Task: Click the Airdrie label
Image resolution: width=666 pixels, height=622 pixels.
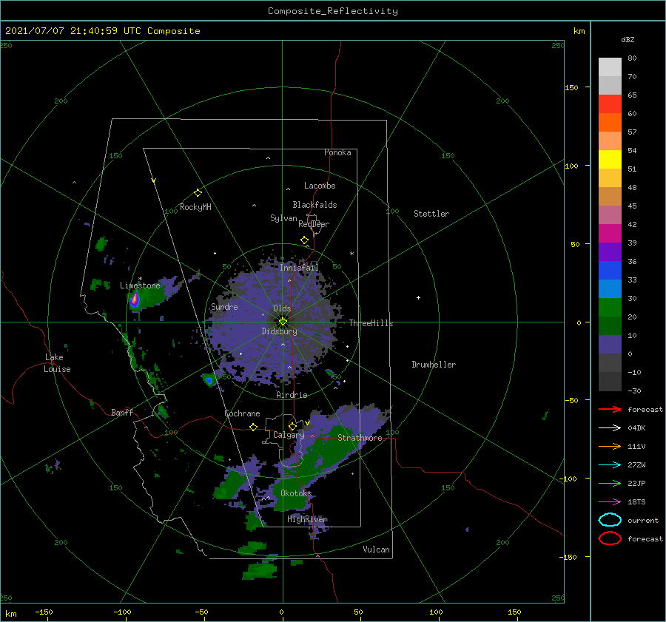Action: click(292, 395)
